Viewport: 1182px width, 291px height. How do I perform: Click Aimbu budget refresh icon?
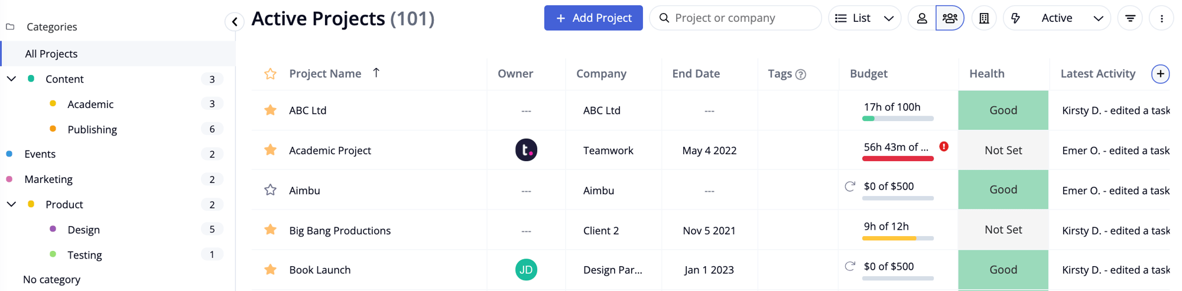[850, 187]
